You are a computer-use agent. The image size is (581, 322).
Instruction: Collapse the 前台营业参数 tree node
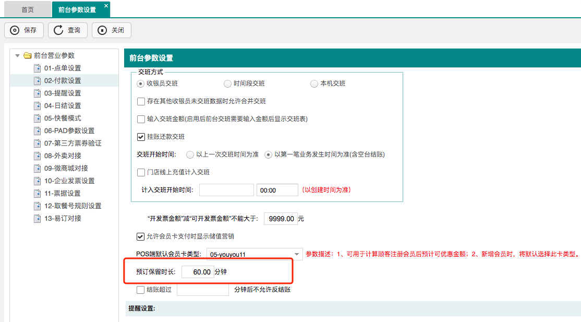(18, 56)
